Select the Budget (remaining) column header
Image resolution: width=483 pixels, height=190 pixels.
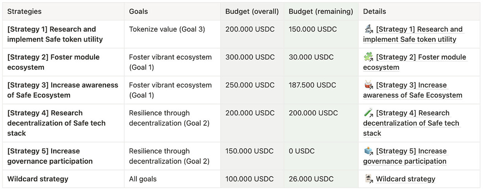click(321, 11)
